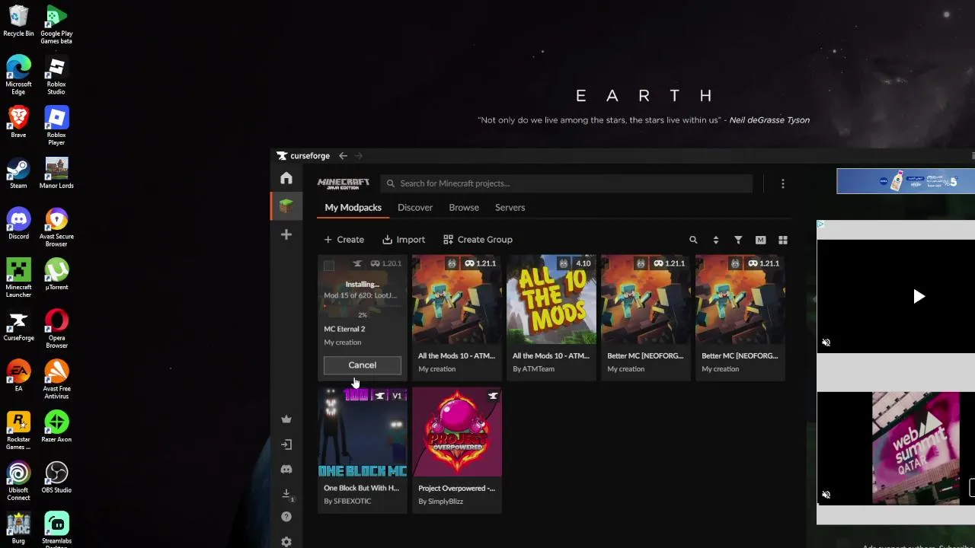975x548 pixels.
Task: Click the AdChoices icon above ad video
Action: [820, 225]
